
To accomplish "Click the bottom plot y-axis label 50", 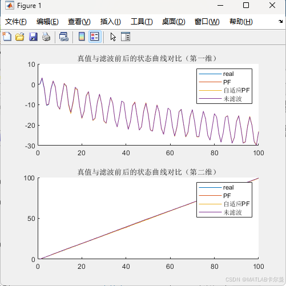I will click(31, 219).
